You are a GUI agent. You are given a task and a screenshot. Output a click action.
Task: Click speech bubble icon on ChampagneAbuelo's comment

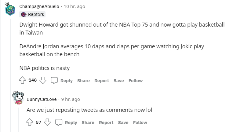(x=54, y=80)
